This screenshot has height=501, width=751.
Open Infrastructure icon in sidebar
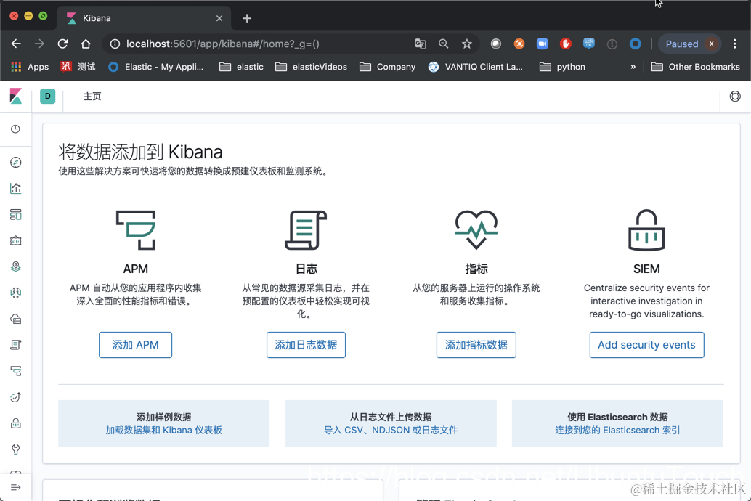pos(16,319)
